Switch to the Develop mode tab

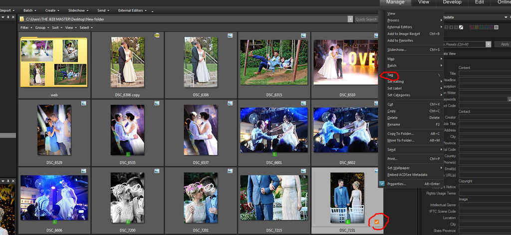tap(452, 2)
